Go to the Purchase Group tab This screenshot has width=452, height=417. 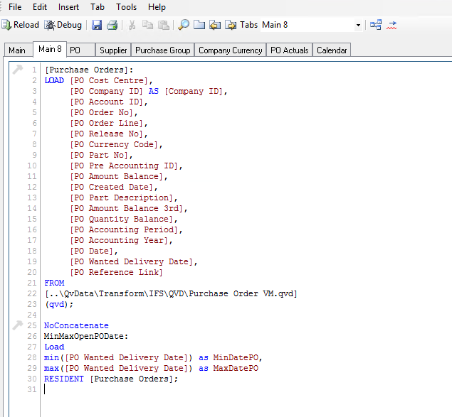point(163,50)
